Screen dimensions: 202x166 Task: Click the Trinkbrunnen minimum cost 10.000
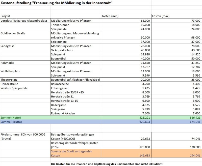(x=145, y=25)
